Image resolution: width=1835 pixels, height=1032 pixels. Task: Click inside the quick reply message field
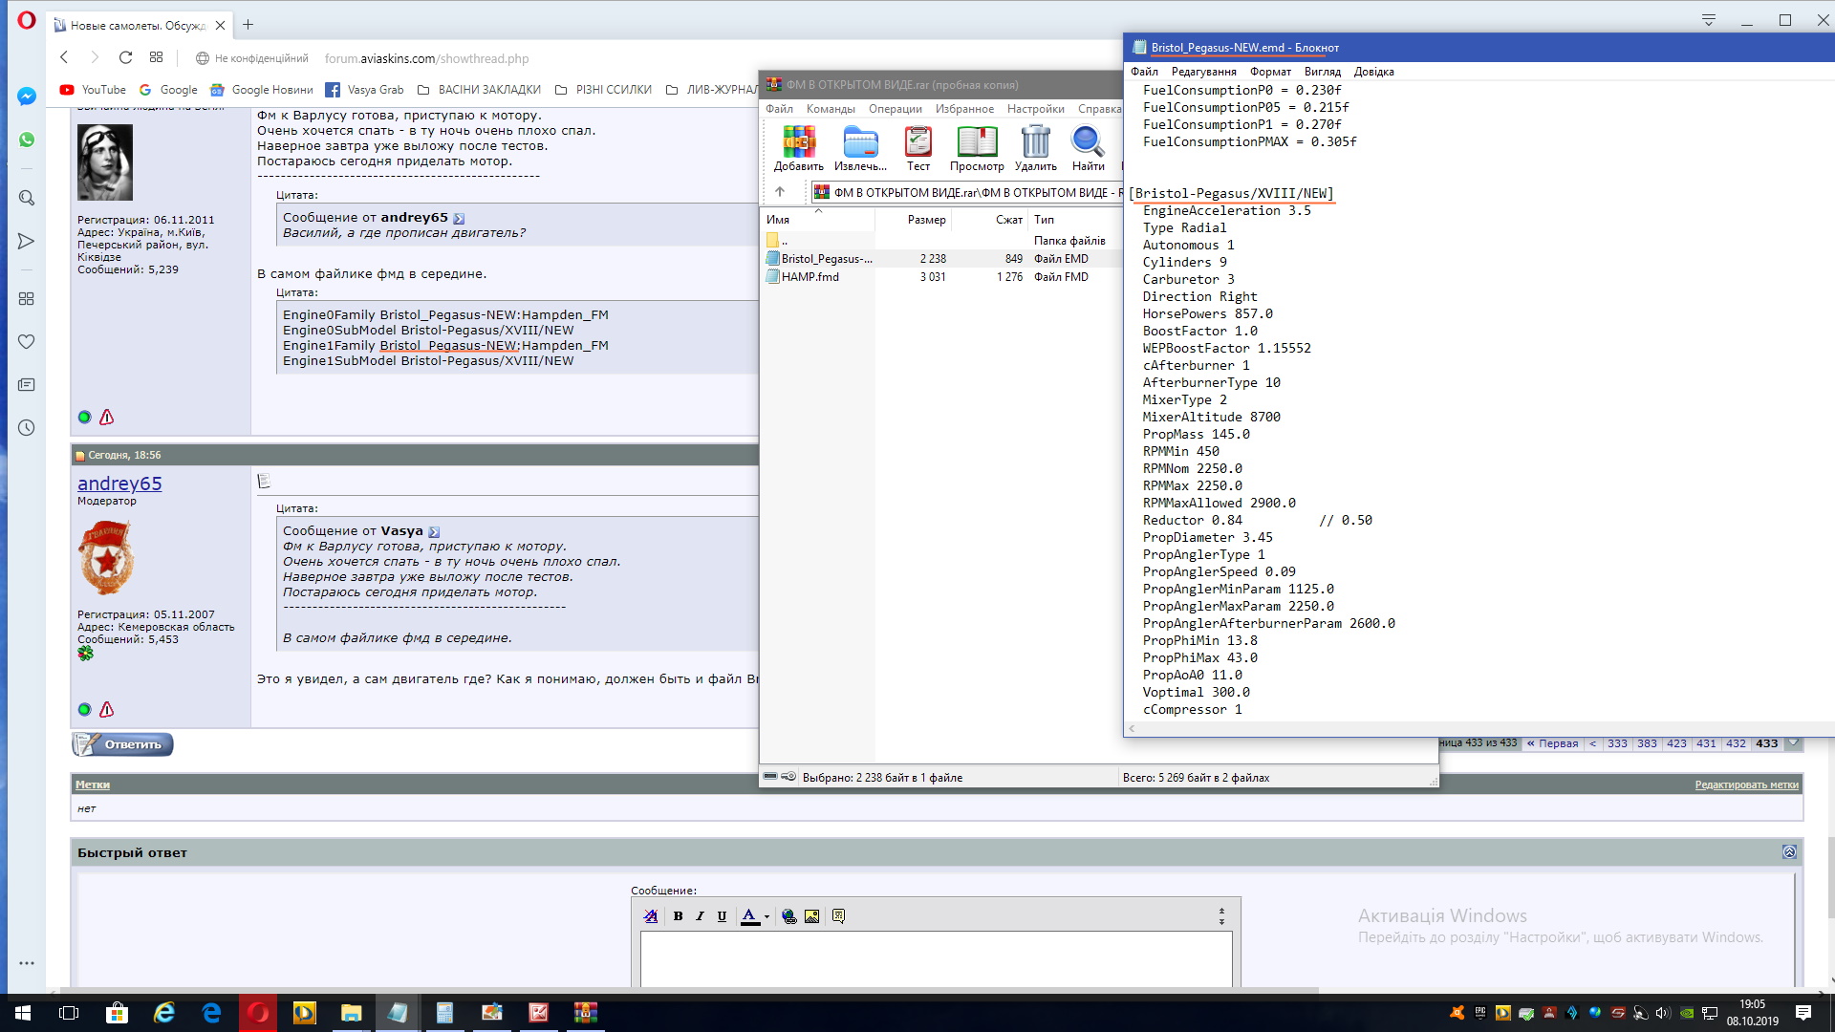point(936,958)
